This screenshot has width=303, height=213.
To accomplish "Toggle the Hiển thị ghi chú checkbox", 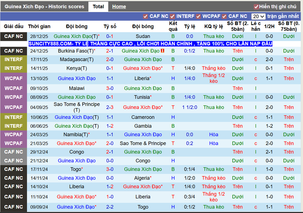I will (x=256, y=7).
